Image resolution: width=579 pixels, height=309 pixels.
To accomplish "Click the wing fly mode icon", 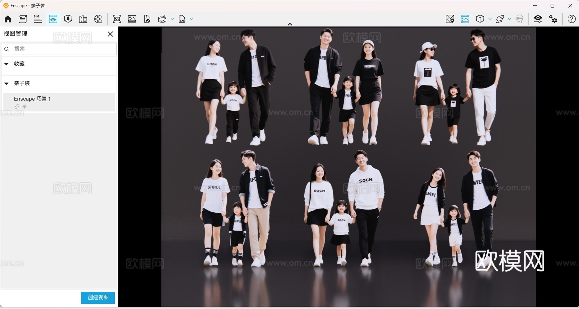I will (x=500, y=19).
